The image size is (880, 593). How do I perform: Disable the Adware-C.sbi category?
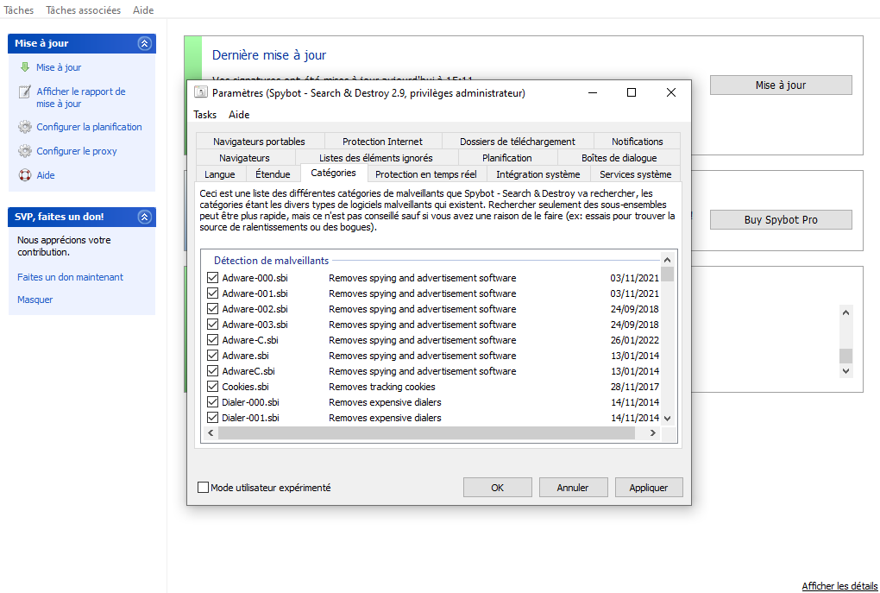[x=213, y=340]
